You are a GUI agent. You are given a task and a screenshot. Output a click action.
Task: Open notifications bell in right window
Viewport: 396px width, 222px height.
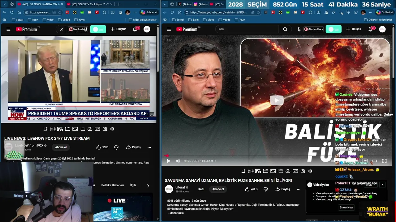click(371, 29)
